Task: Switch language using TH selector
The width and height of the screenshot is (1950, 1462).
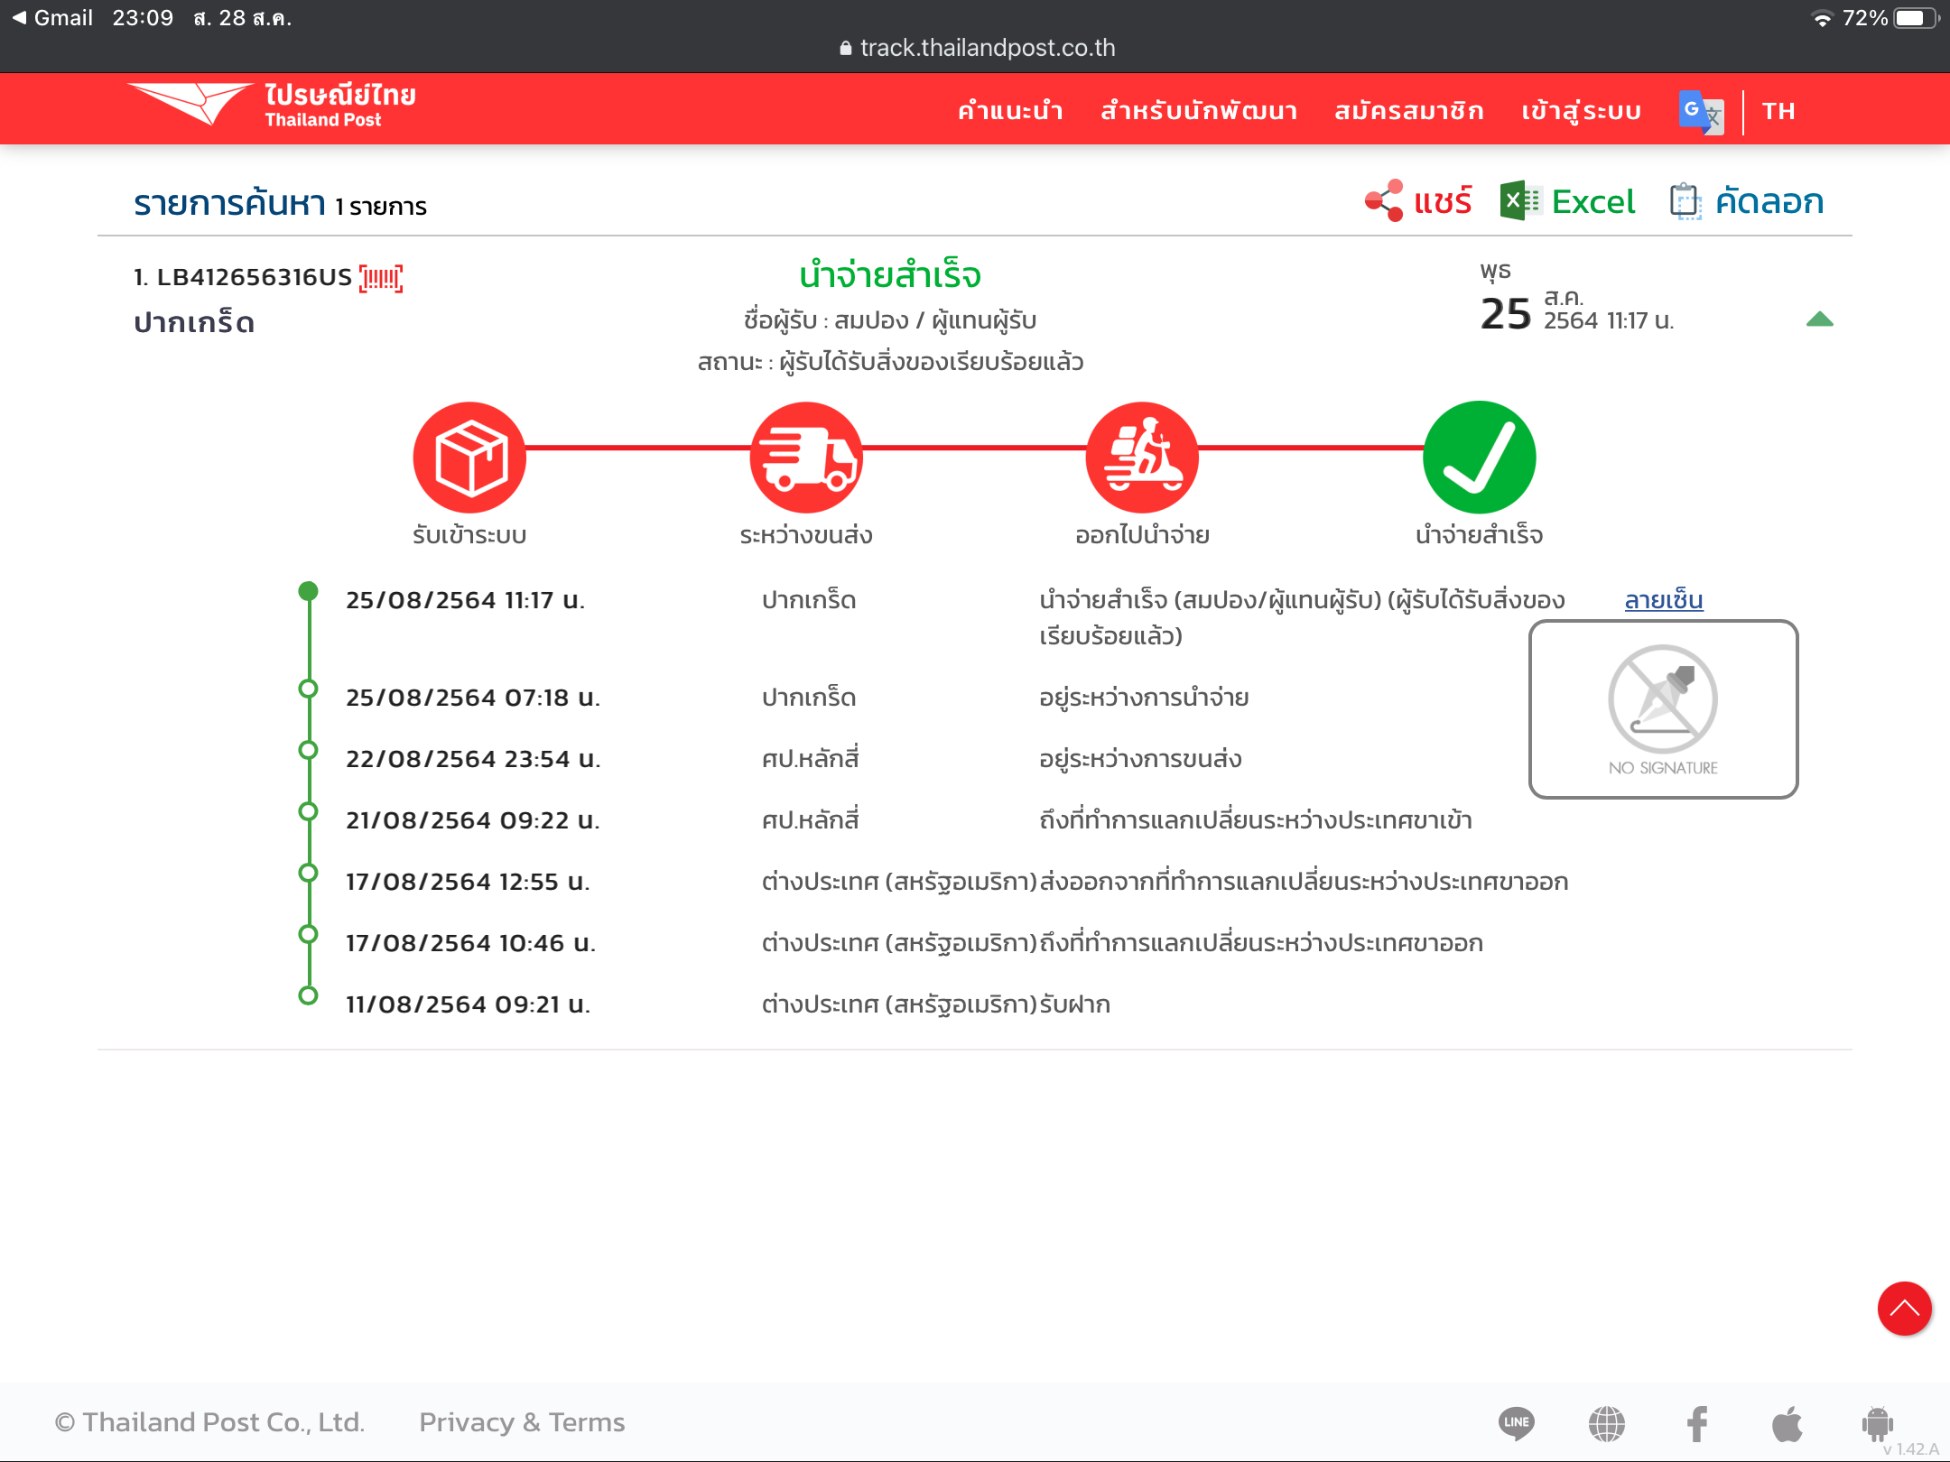Action: tap(1778, 112)
